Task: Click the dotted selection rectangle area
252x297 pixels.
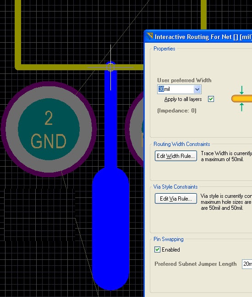Action: click(x=40, y=215)
